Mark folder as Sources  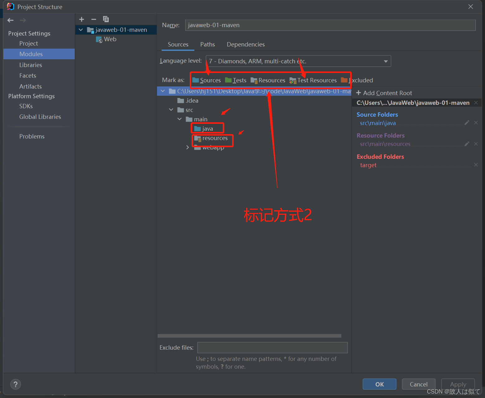point(207,80)
